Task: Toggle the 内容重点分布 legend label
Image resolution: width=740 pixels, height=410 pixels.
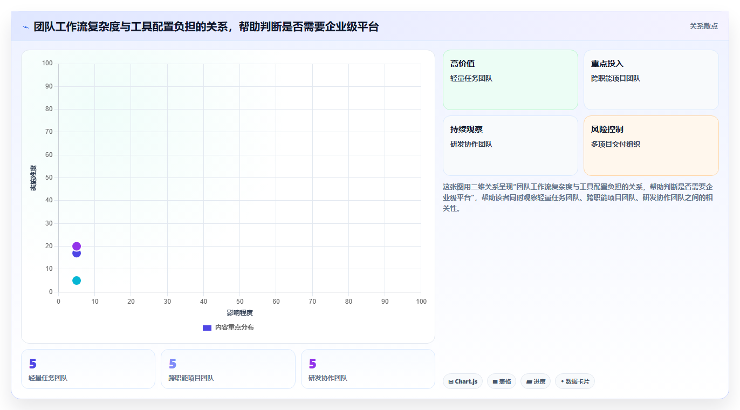Action: [234, 327]
